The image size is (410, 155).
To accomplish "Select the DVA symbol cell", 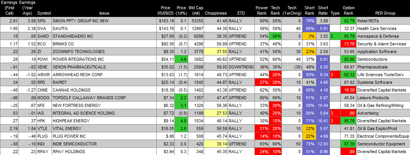I will 44,28.
